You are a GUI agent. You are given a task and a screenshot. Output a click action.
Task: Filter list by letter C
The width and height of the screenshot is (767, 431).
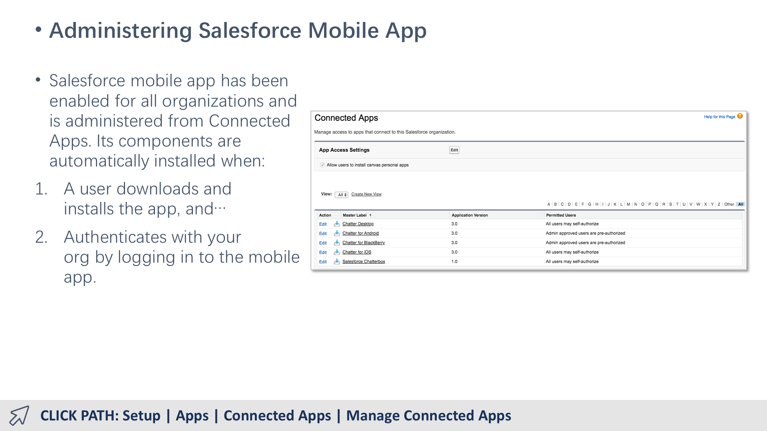(x=562, y=204)
